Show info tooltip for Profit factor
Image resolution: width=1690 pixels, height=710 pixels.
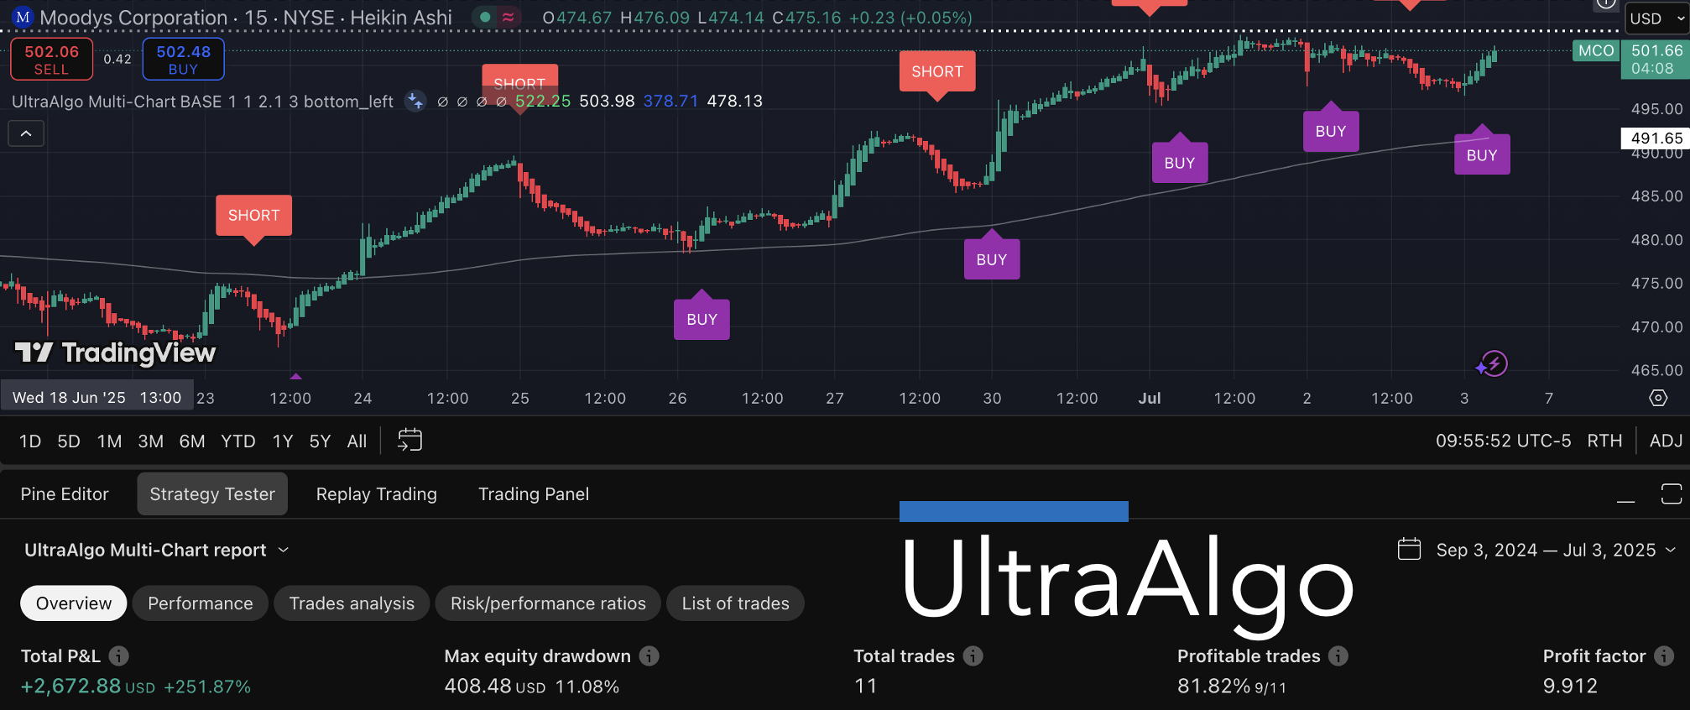pos(1664,656)
